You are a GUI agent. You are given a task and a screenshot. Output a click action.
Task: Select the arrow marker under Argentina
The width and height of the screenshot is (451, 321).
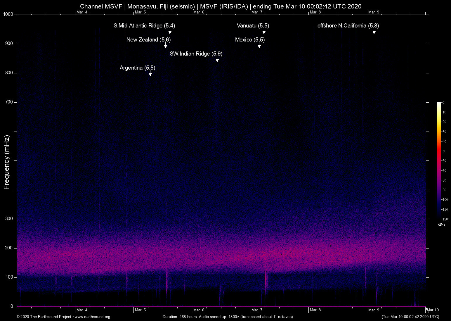point(150,73)
